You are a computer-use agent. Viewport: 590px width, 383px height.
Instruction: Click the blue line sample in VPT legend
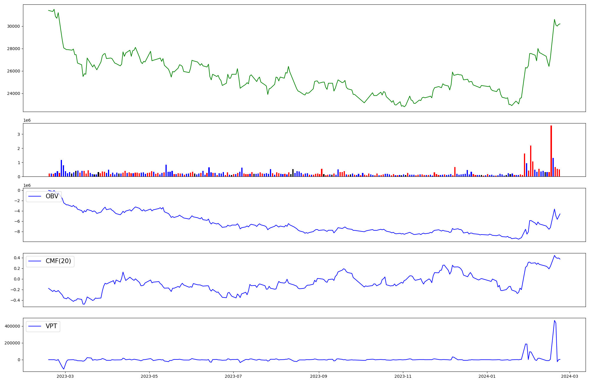pos(35,326)
